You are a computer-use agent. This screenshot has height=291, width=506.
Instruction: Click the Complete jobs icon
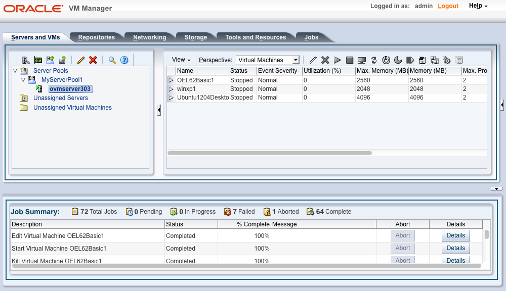(x=310, y=212)
